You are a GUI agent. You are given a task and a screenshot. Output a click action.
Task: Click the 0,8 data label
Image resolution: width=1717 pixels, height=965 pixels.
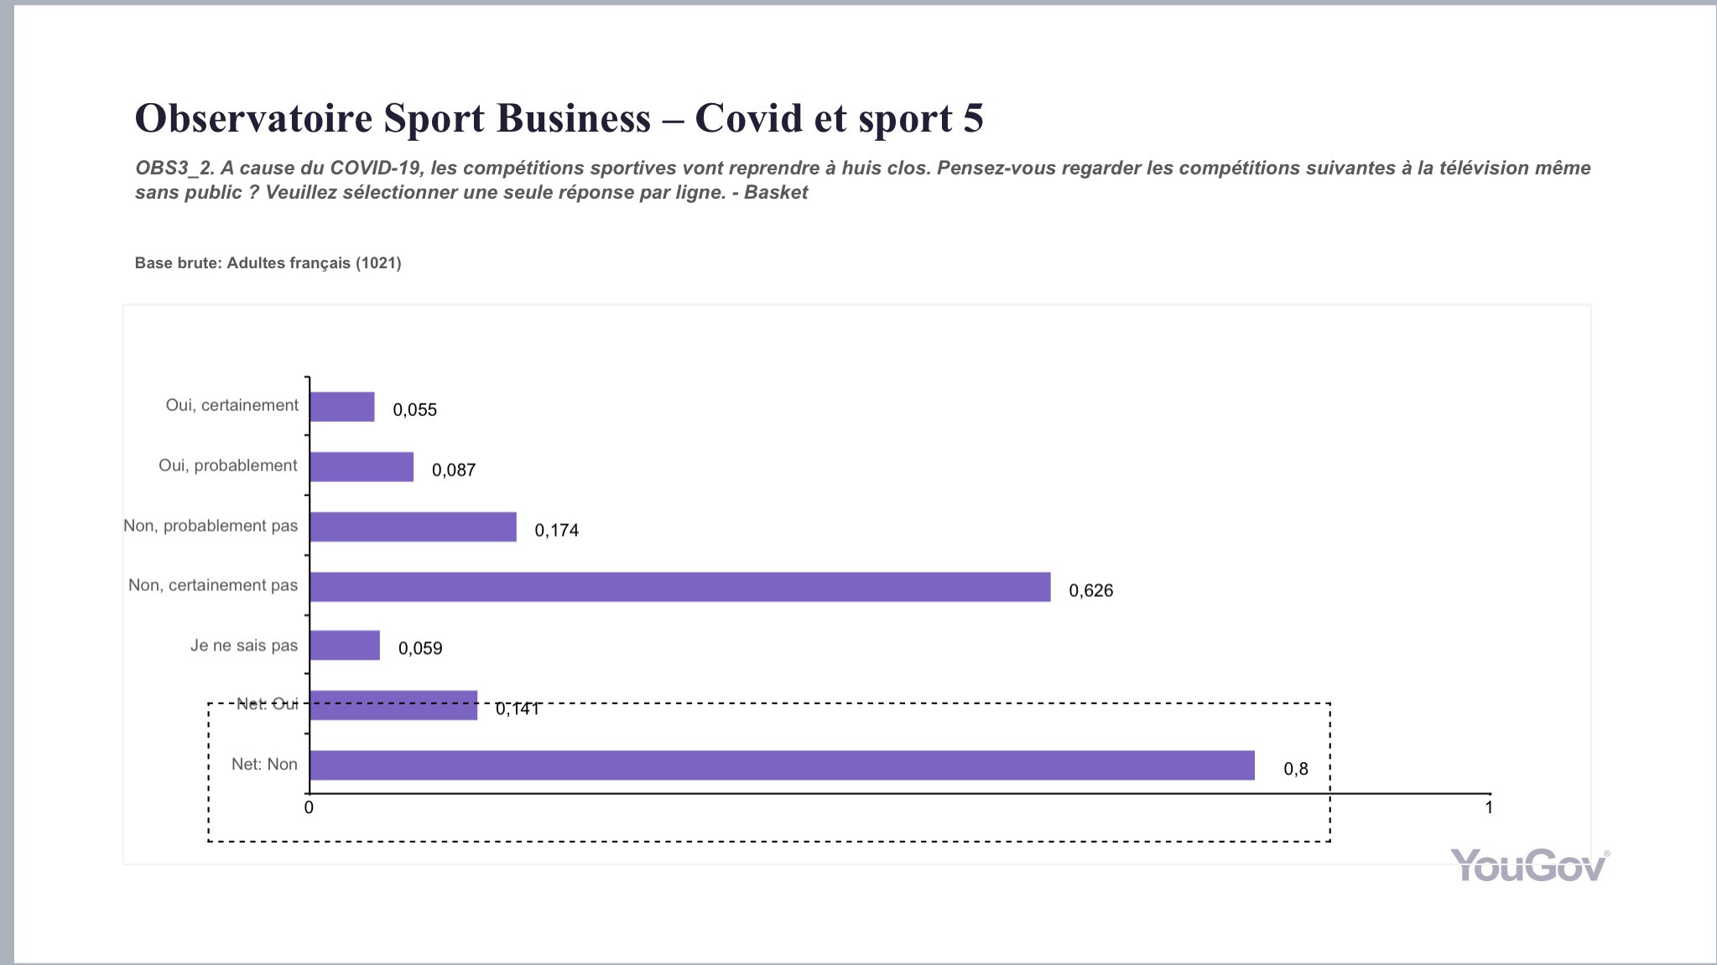coord(1295,770)
